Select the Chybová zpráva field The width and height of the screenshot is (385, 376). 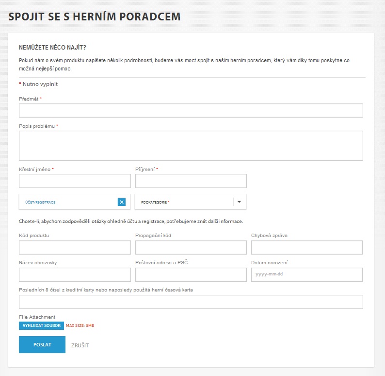point(307,248)
